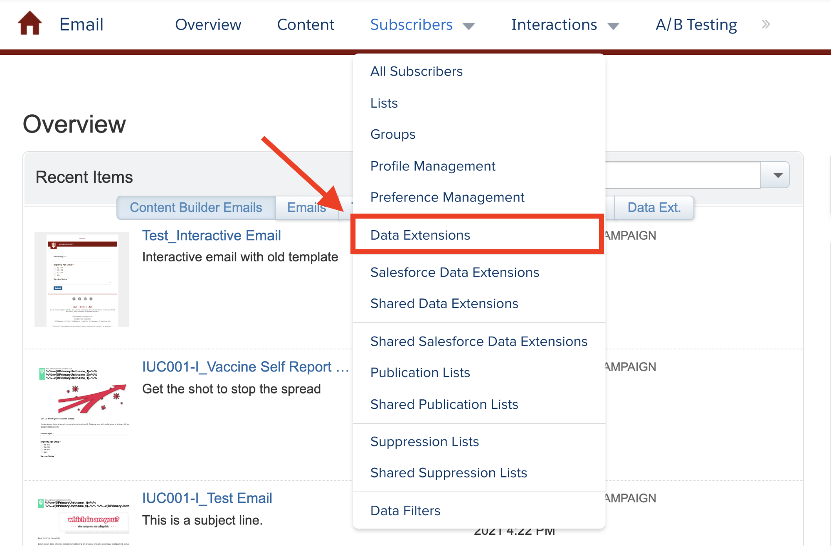Open Publication Lists menu entry
This screenshot has width=831, height=546.
(420, 372)
